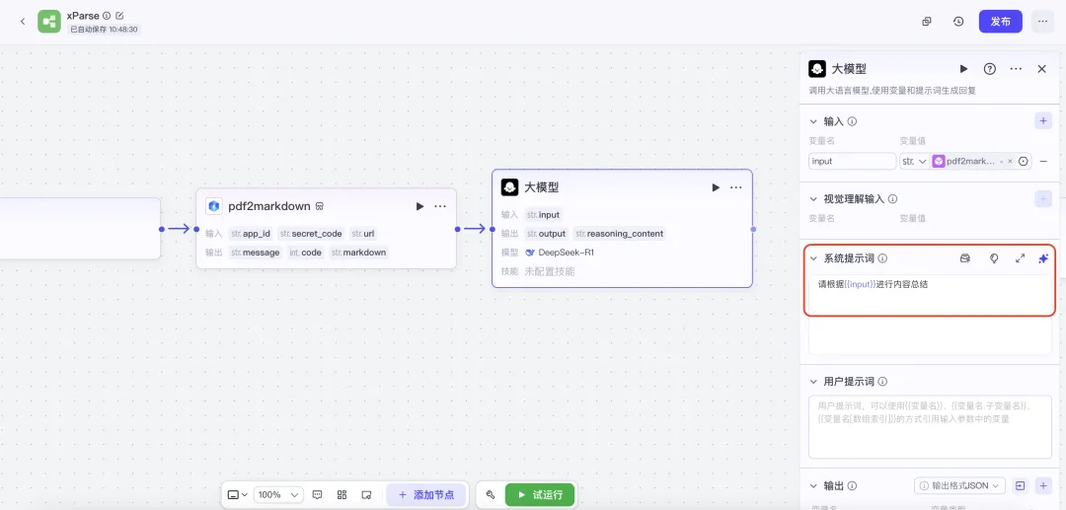Click the markdown output tag

point(359,253)
